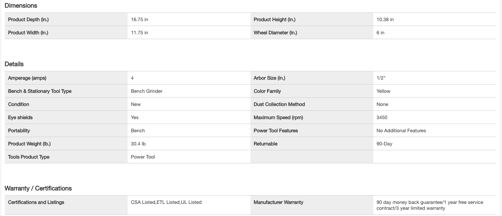Click the Yellow color family value

click(383, 91)
